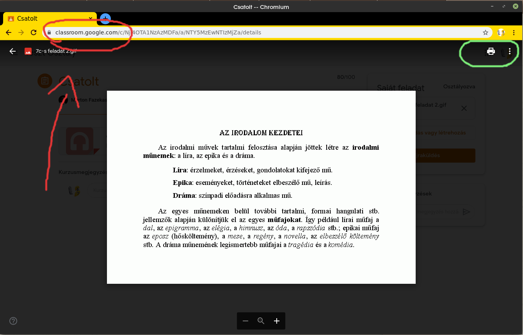Open the viewer's three-dot more actions menu
Viewport: 523px width, 335px height.
point(509,51)
